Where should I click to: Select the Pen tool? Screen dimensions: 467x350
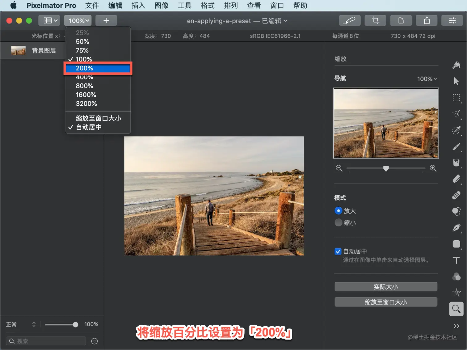click(456, 228)
